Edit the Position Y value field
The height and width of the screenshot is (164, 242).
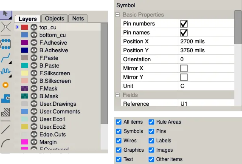coord(206,50)
